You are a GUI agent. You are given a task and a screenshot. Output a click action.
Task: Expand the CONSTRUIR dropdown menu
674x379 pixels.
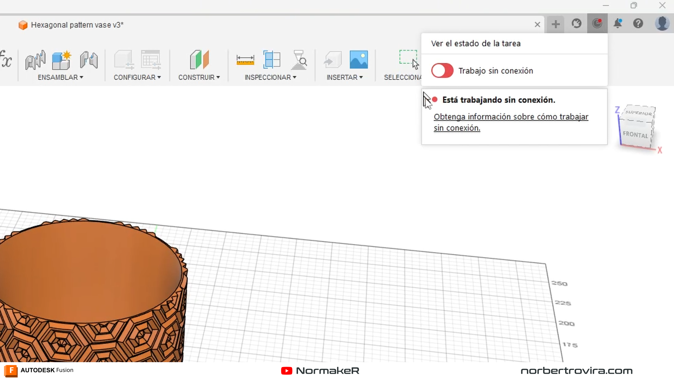coord(199,77)
